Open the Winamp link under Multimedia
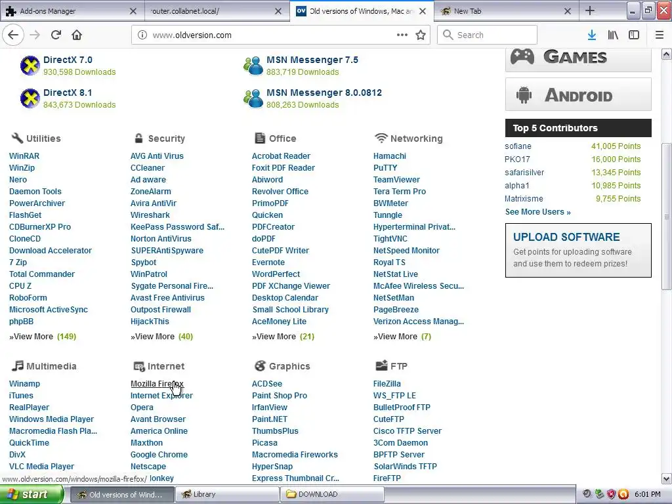Image resolution: width=672 pixels, height=504 pixels. (x=24, y=383)
